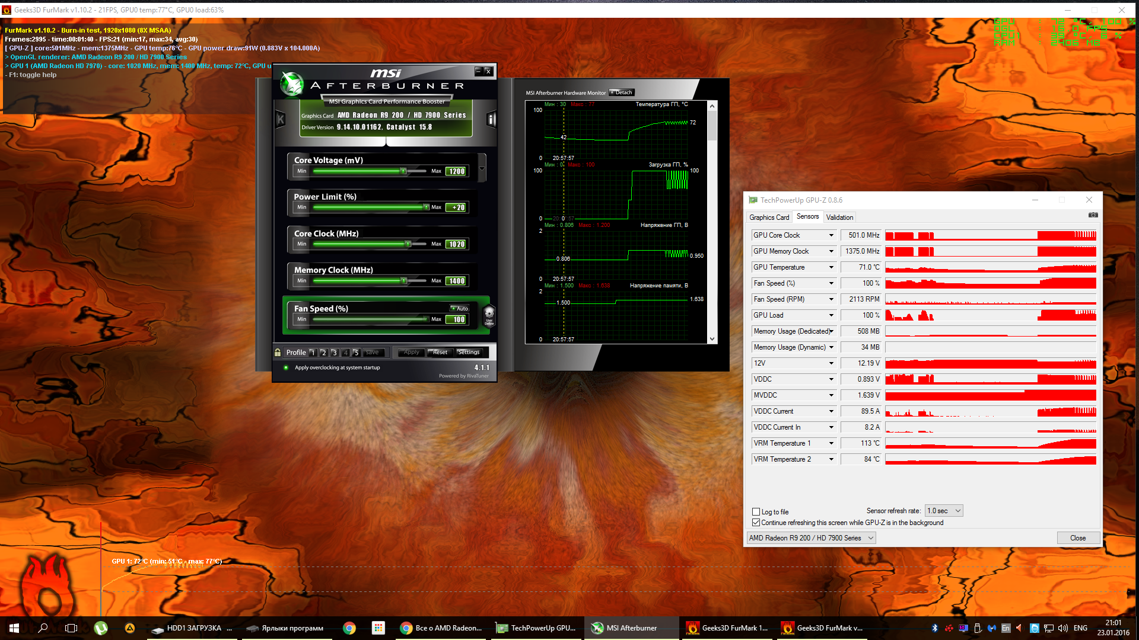Toggle apply overclocking at system startup
1139x640 pixels.
(286, 368)
